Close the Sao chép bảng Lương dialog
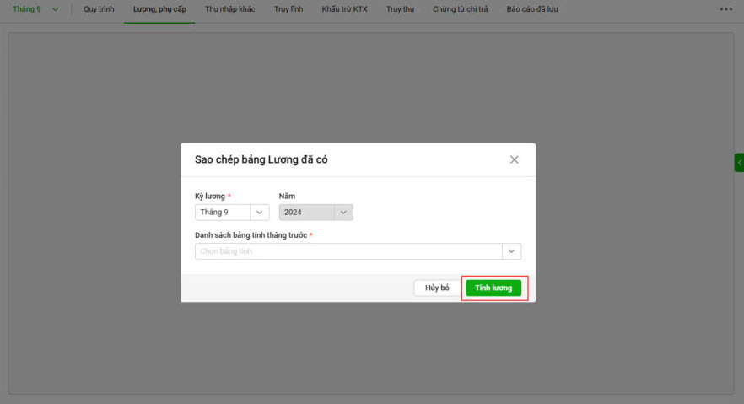Image resolution: width=744 pixels, height=404 pixels. point(514,159)
